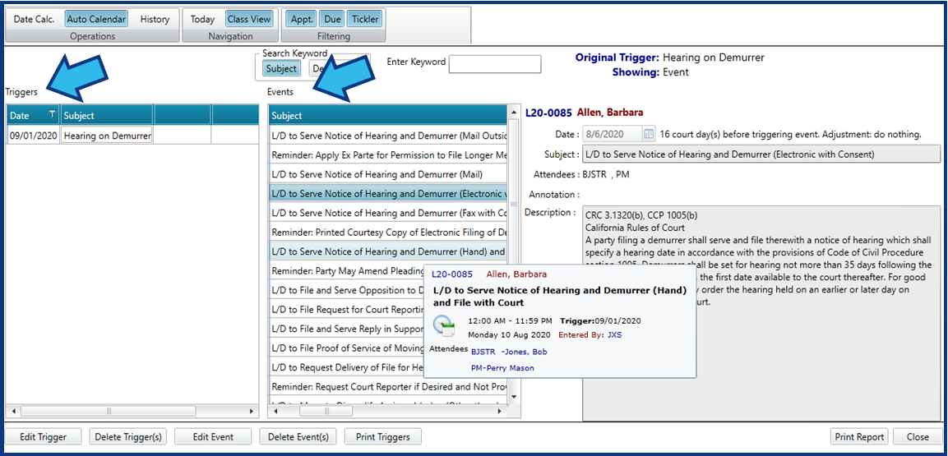Click the Enter Keyword input field
Screen dimensions: 948x456
(495, 63)
